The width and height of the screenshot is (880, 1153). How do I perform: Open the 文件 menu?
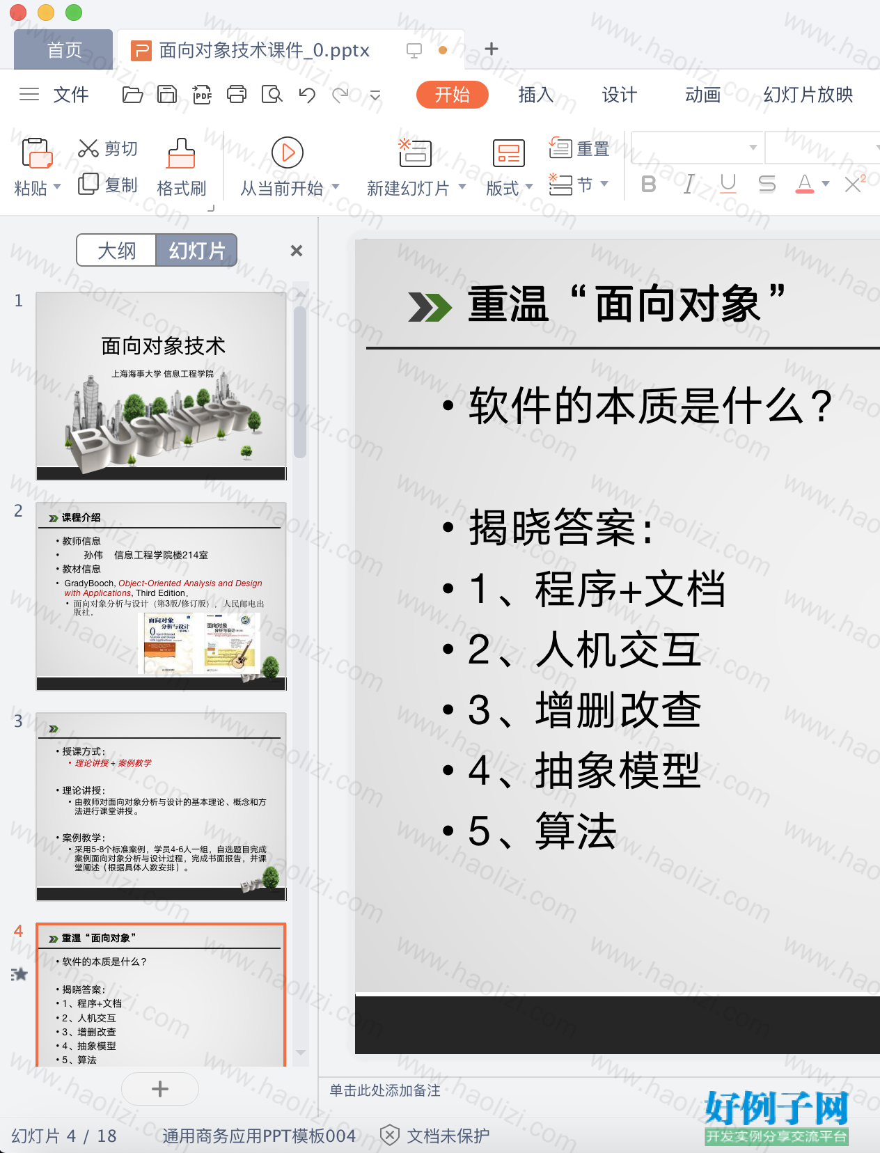[x=71, y=95]
